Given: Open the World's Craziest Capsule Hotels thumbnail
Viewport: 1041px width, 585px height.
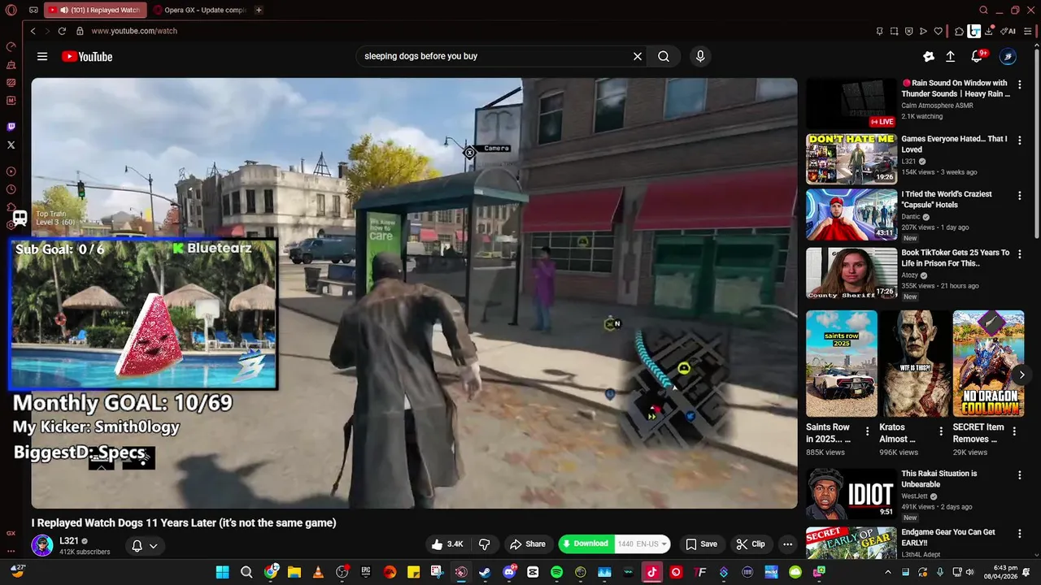Looking at the screenshot, I should coord(852,214).
